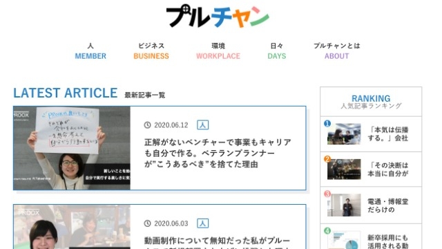This screenshot has height=249, width=442.
Task: Click the date 2020.06.12
Action: 171,125
